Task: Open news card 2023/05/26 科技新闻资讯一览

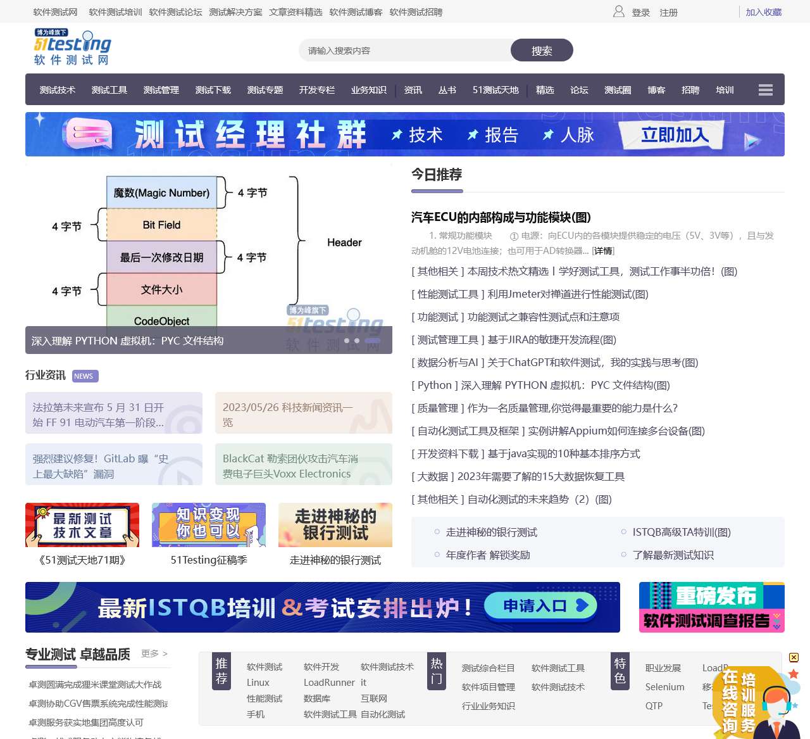Action: (x=304, y=413)
